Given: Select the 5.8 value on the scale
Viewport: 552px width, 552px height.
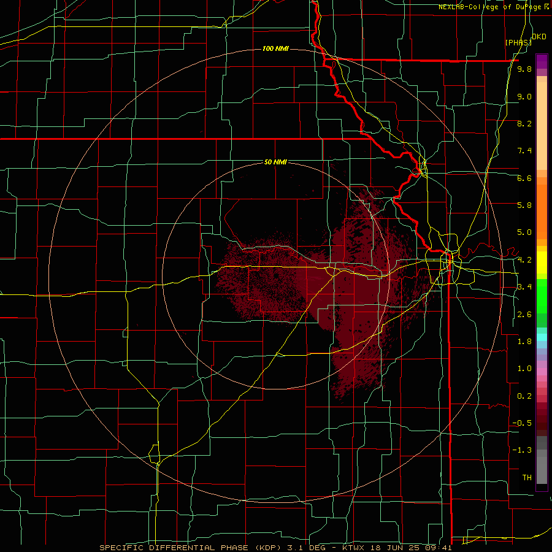Looking at the screenshot, I should coord(524,205).
